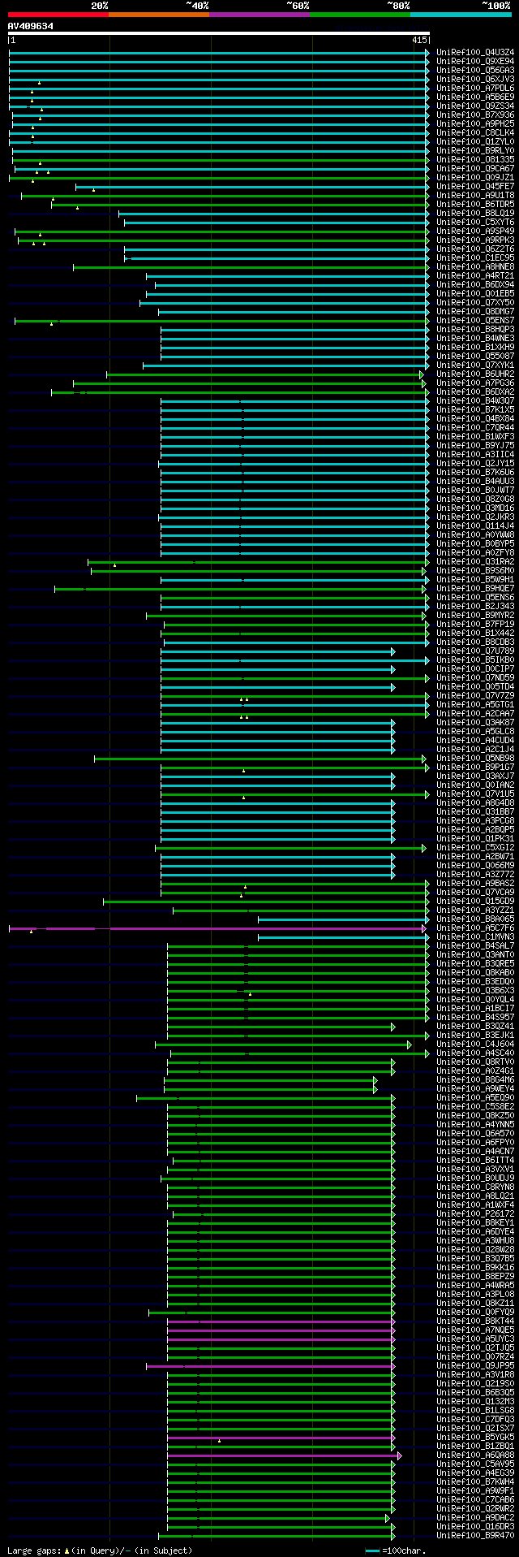Open hit UniRef100_C8CLK4
This screenshot has height=1557, width=519.
[475, 133]
